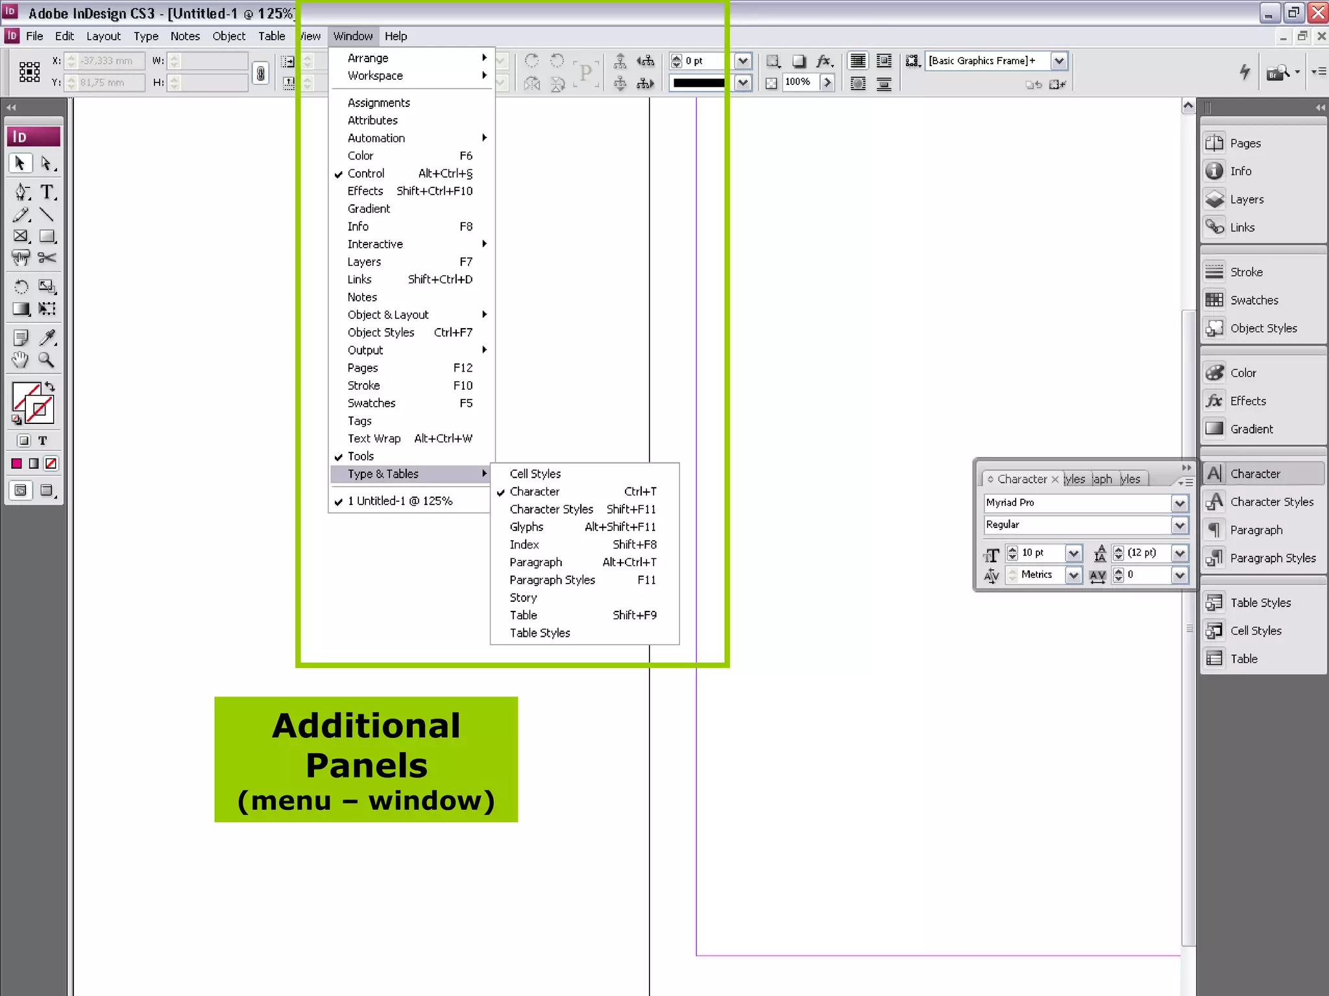
Task: Toggle Formatting Affects Container button
Action: click(x=23, y=441)
